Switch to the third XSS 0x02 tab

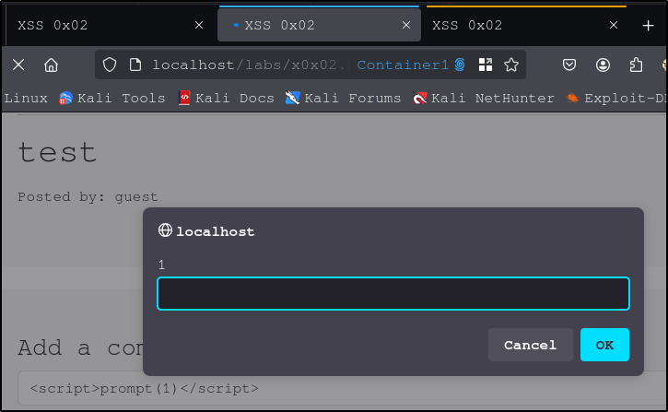(516, 25)
